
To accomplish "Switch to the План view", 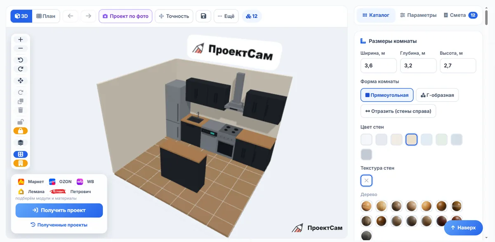I will click(46, 16).
